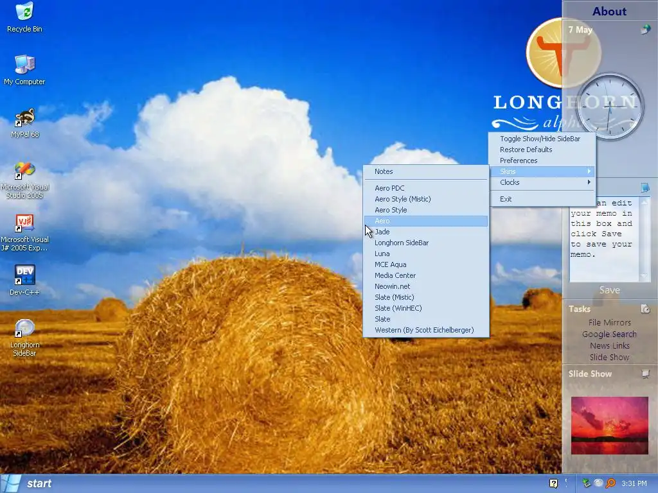This screenshot has width=658, height=493.
Task: Expand the Clocks submenu arrow
Action: click(589, 182)
